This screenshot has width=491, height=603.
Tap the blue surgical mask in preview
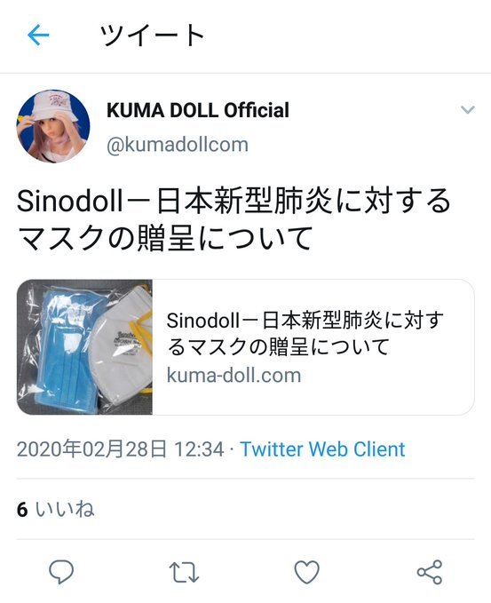[67, 350]
